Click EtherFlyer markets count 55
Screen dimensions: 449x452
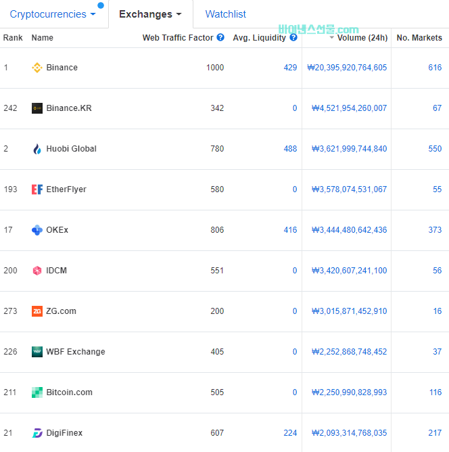coord(438,189)
